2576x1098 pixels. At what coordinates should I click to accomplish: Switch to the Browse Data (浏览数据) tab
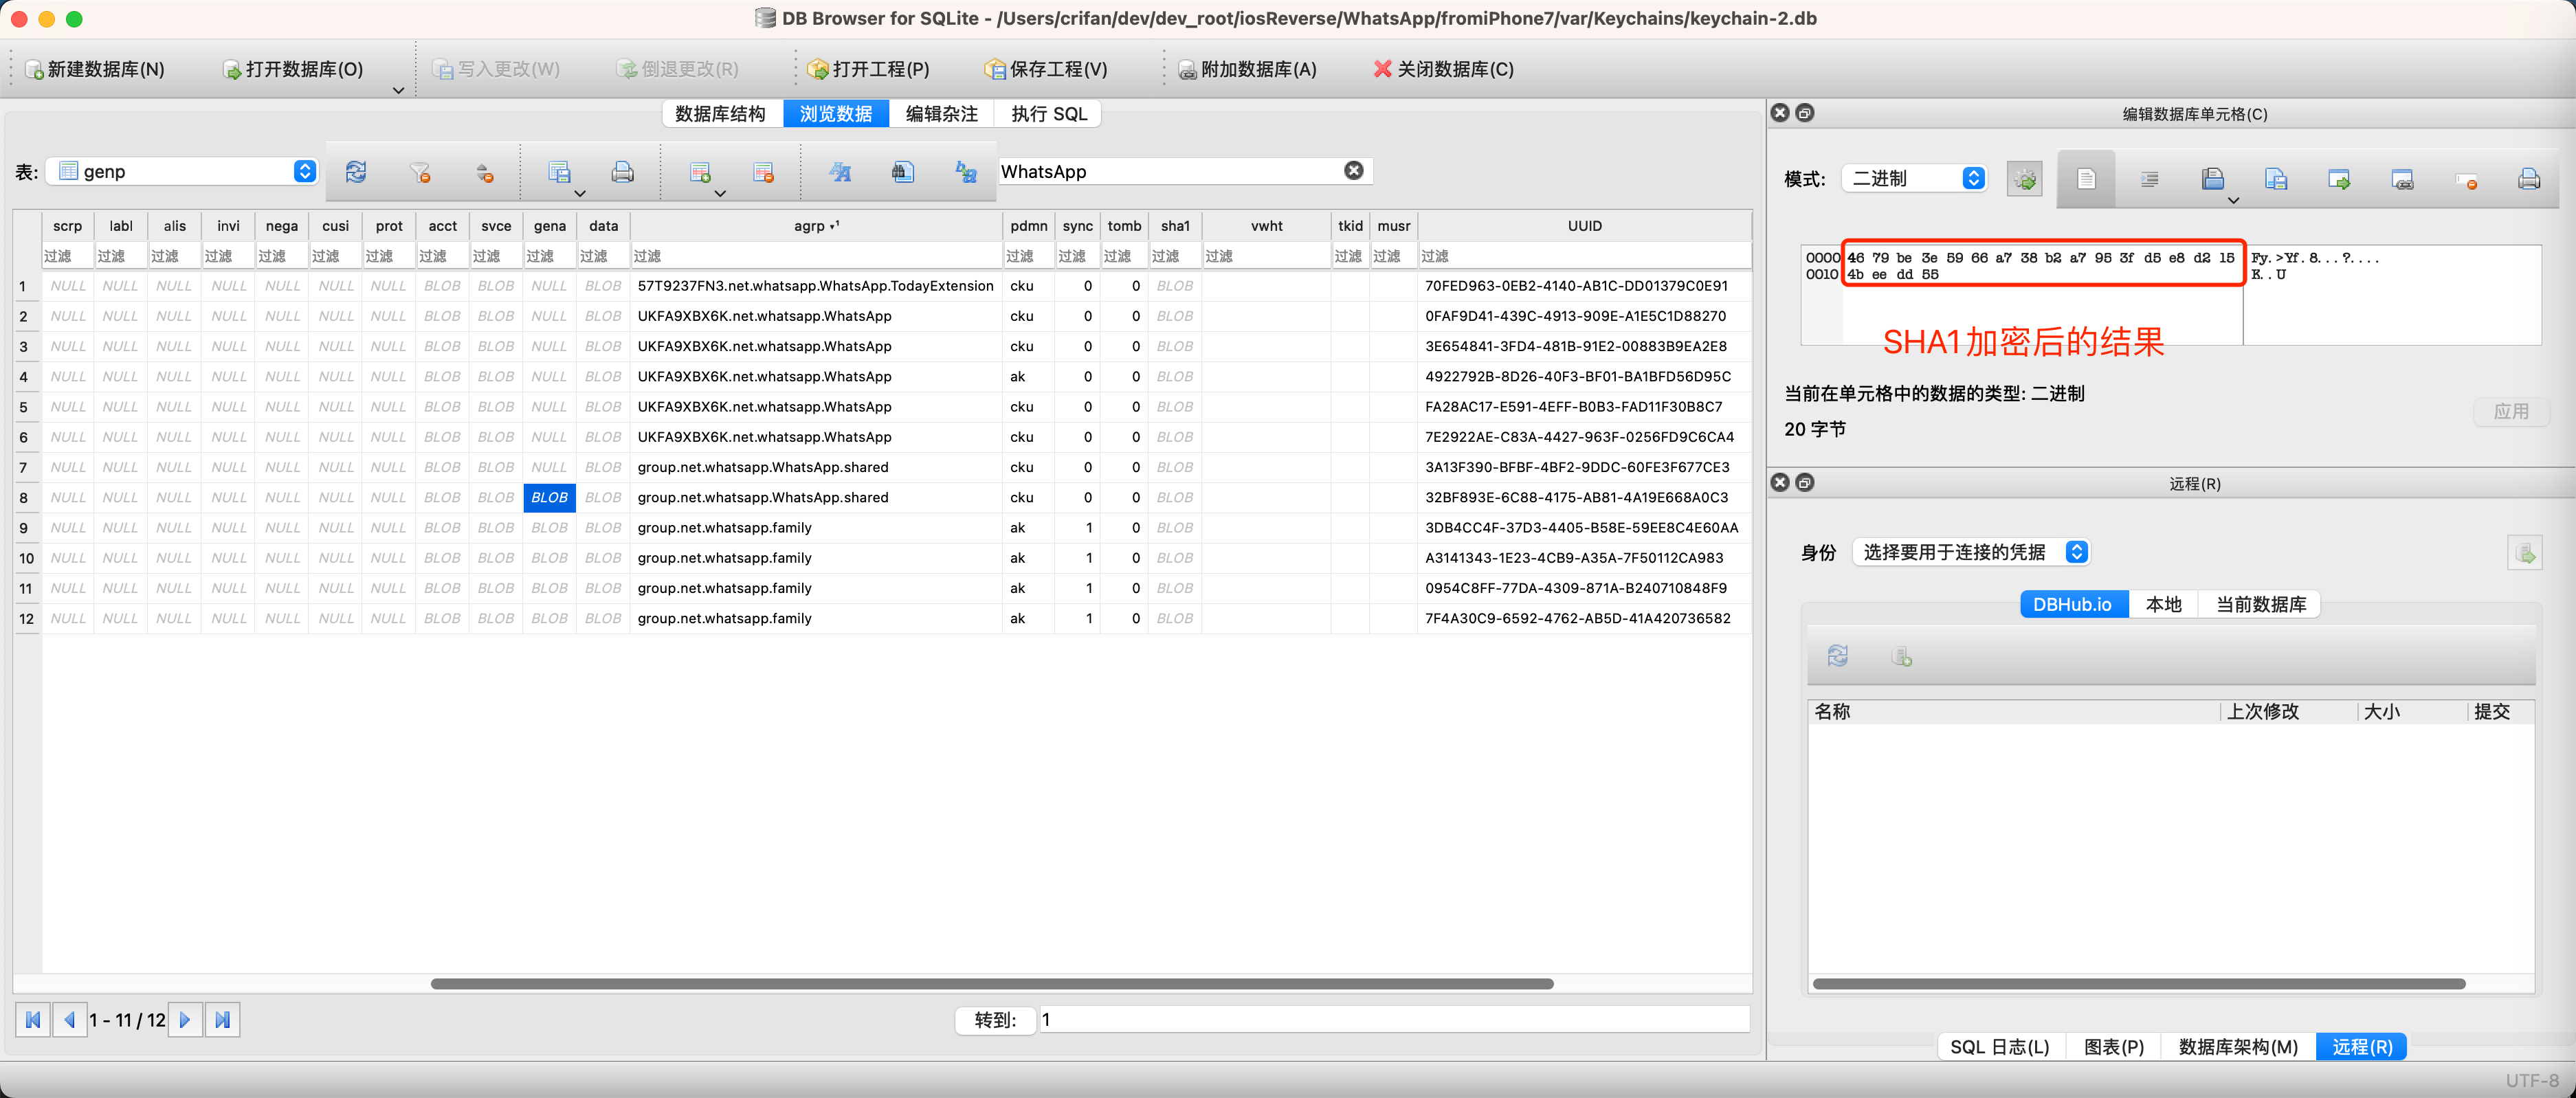tap(836, 114)
